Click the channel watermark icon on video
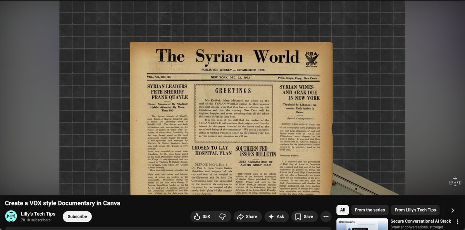Screen dimensions: 465x230 455,182
